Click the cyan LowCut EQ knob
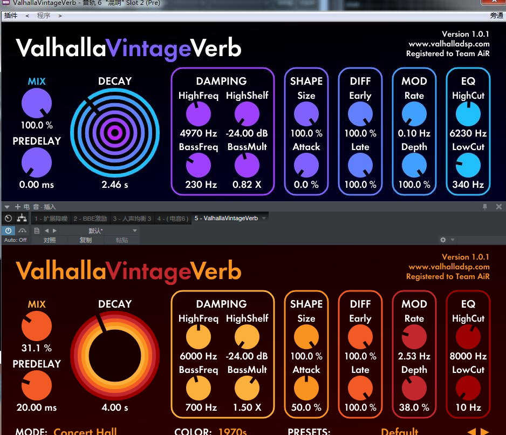Screen dimensions: 506x435 pos(468,165)
